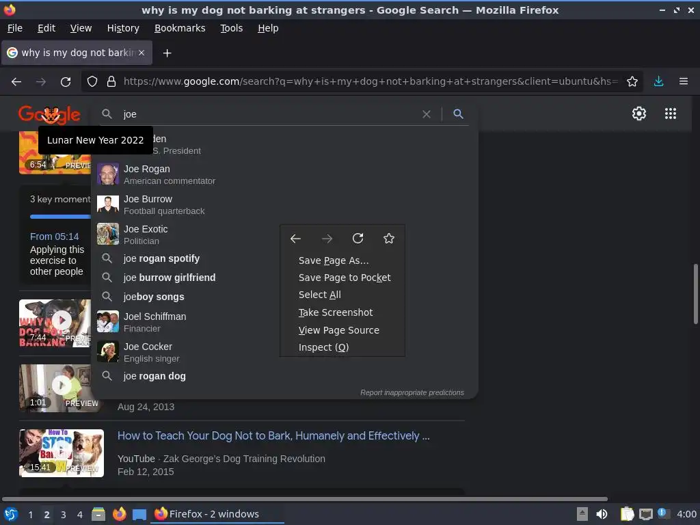Open a new tab with the plus button

pos(167,53)
